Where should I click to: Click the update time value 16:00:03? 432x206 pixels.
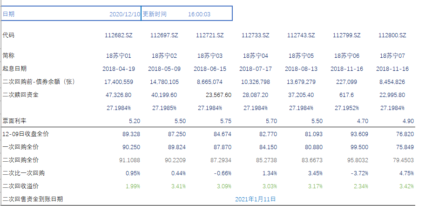[x=199, y=14]
